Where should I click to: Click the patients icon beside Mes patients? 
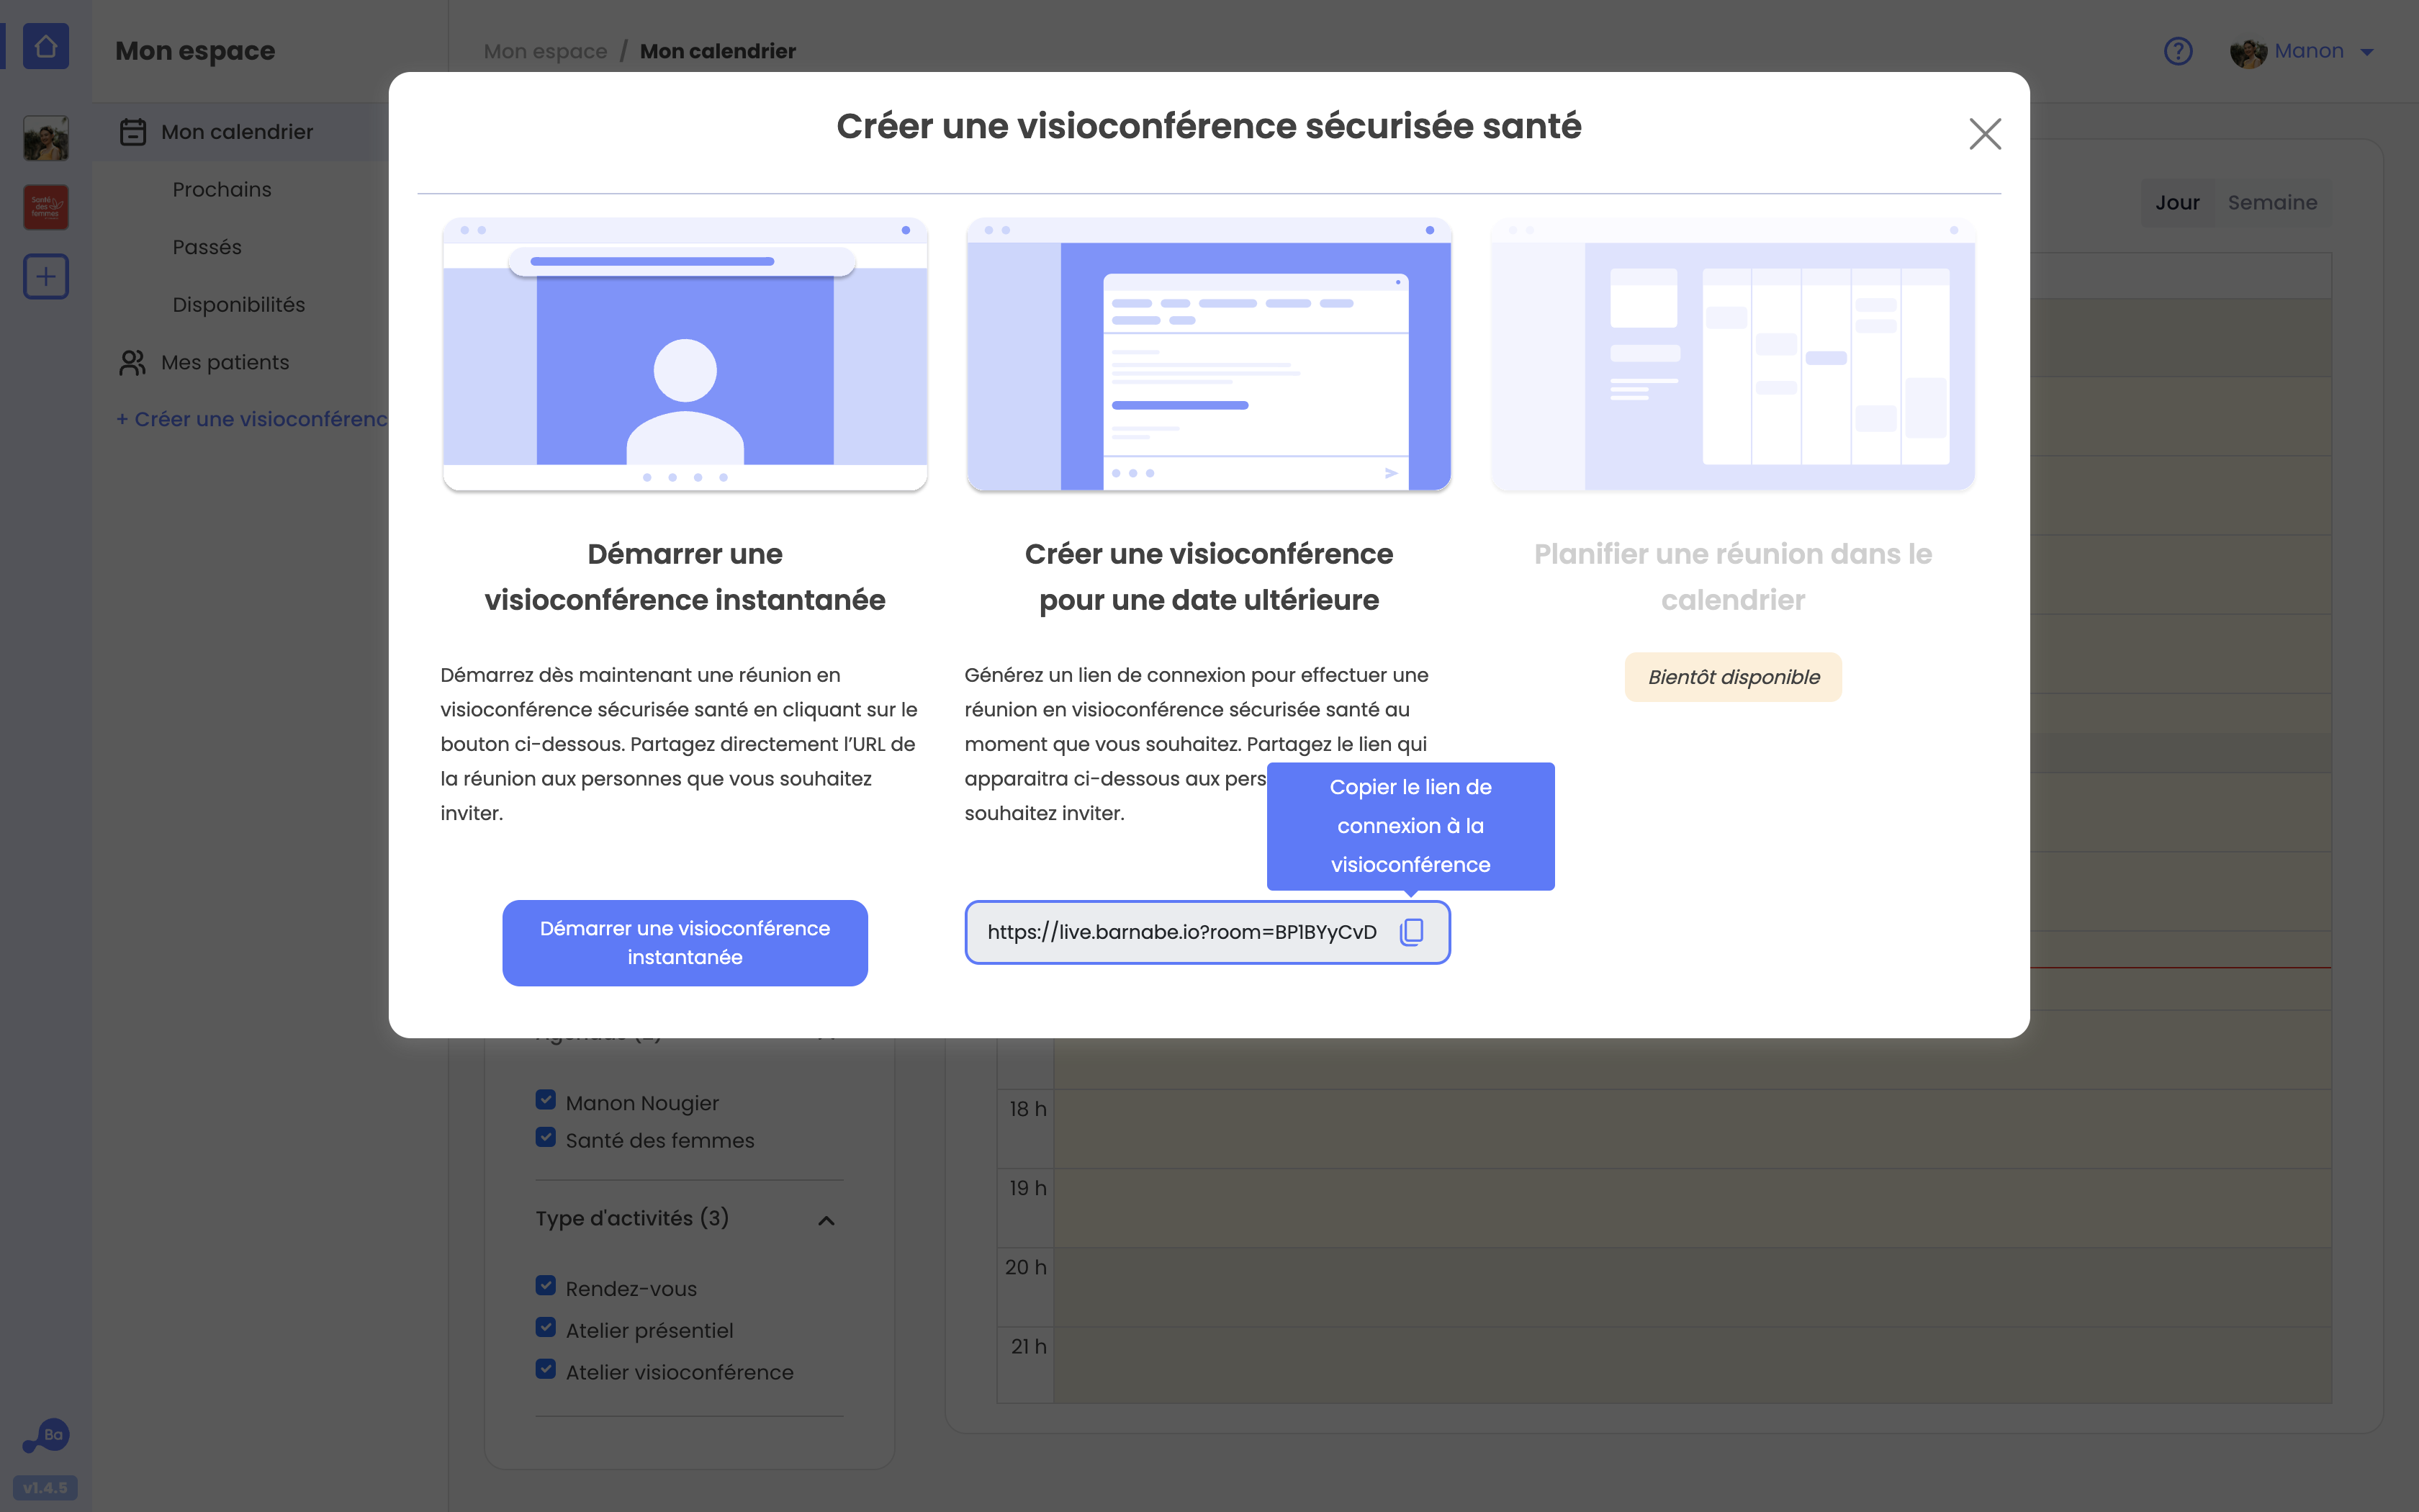pyautogui.click(x=133, y=362)
